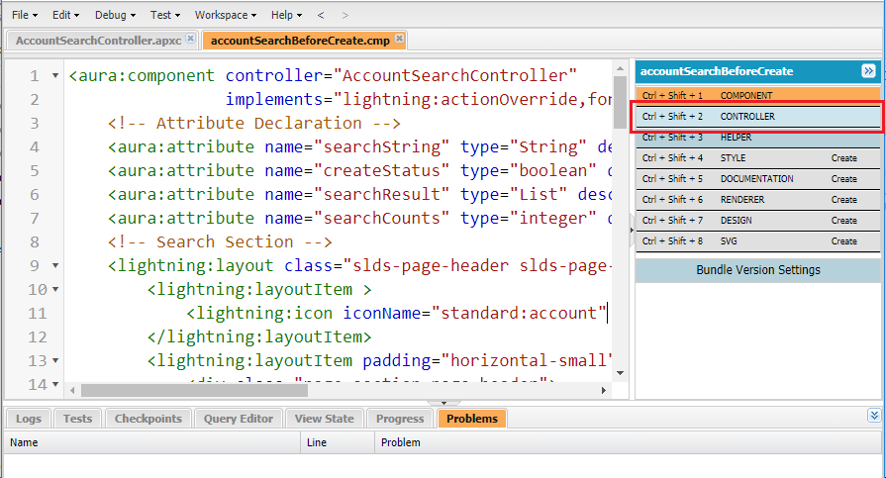Image resolution: width=886 pixels, height=478 pixels.
Task: Go back with the < navigation arrow
Action: (321, 15)
